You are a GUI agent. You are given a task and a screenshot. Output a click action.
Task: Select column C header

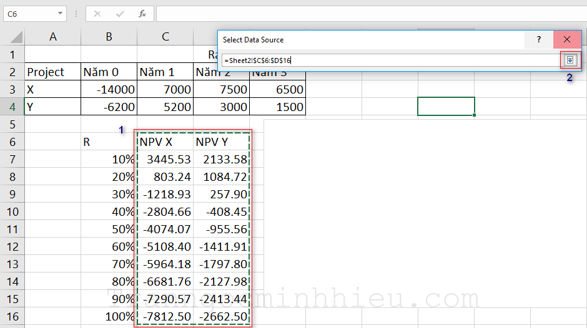pyautogui.click(x=165, y=37)
